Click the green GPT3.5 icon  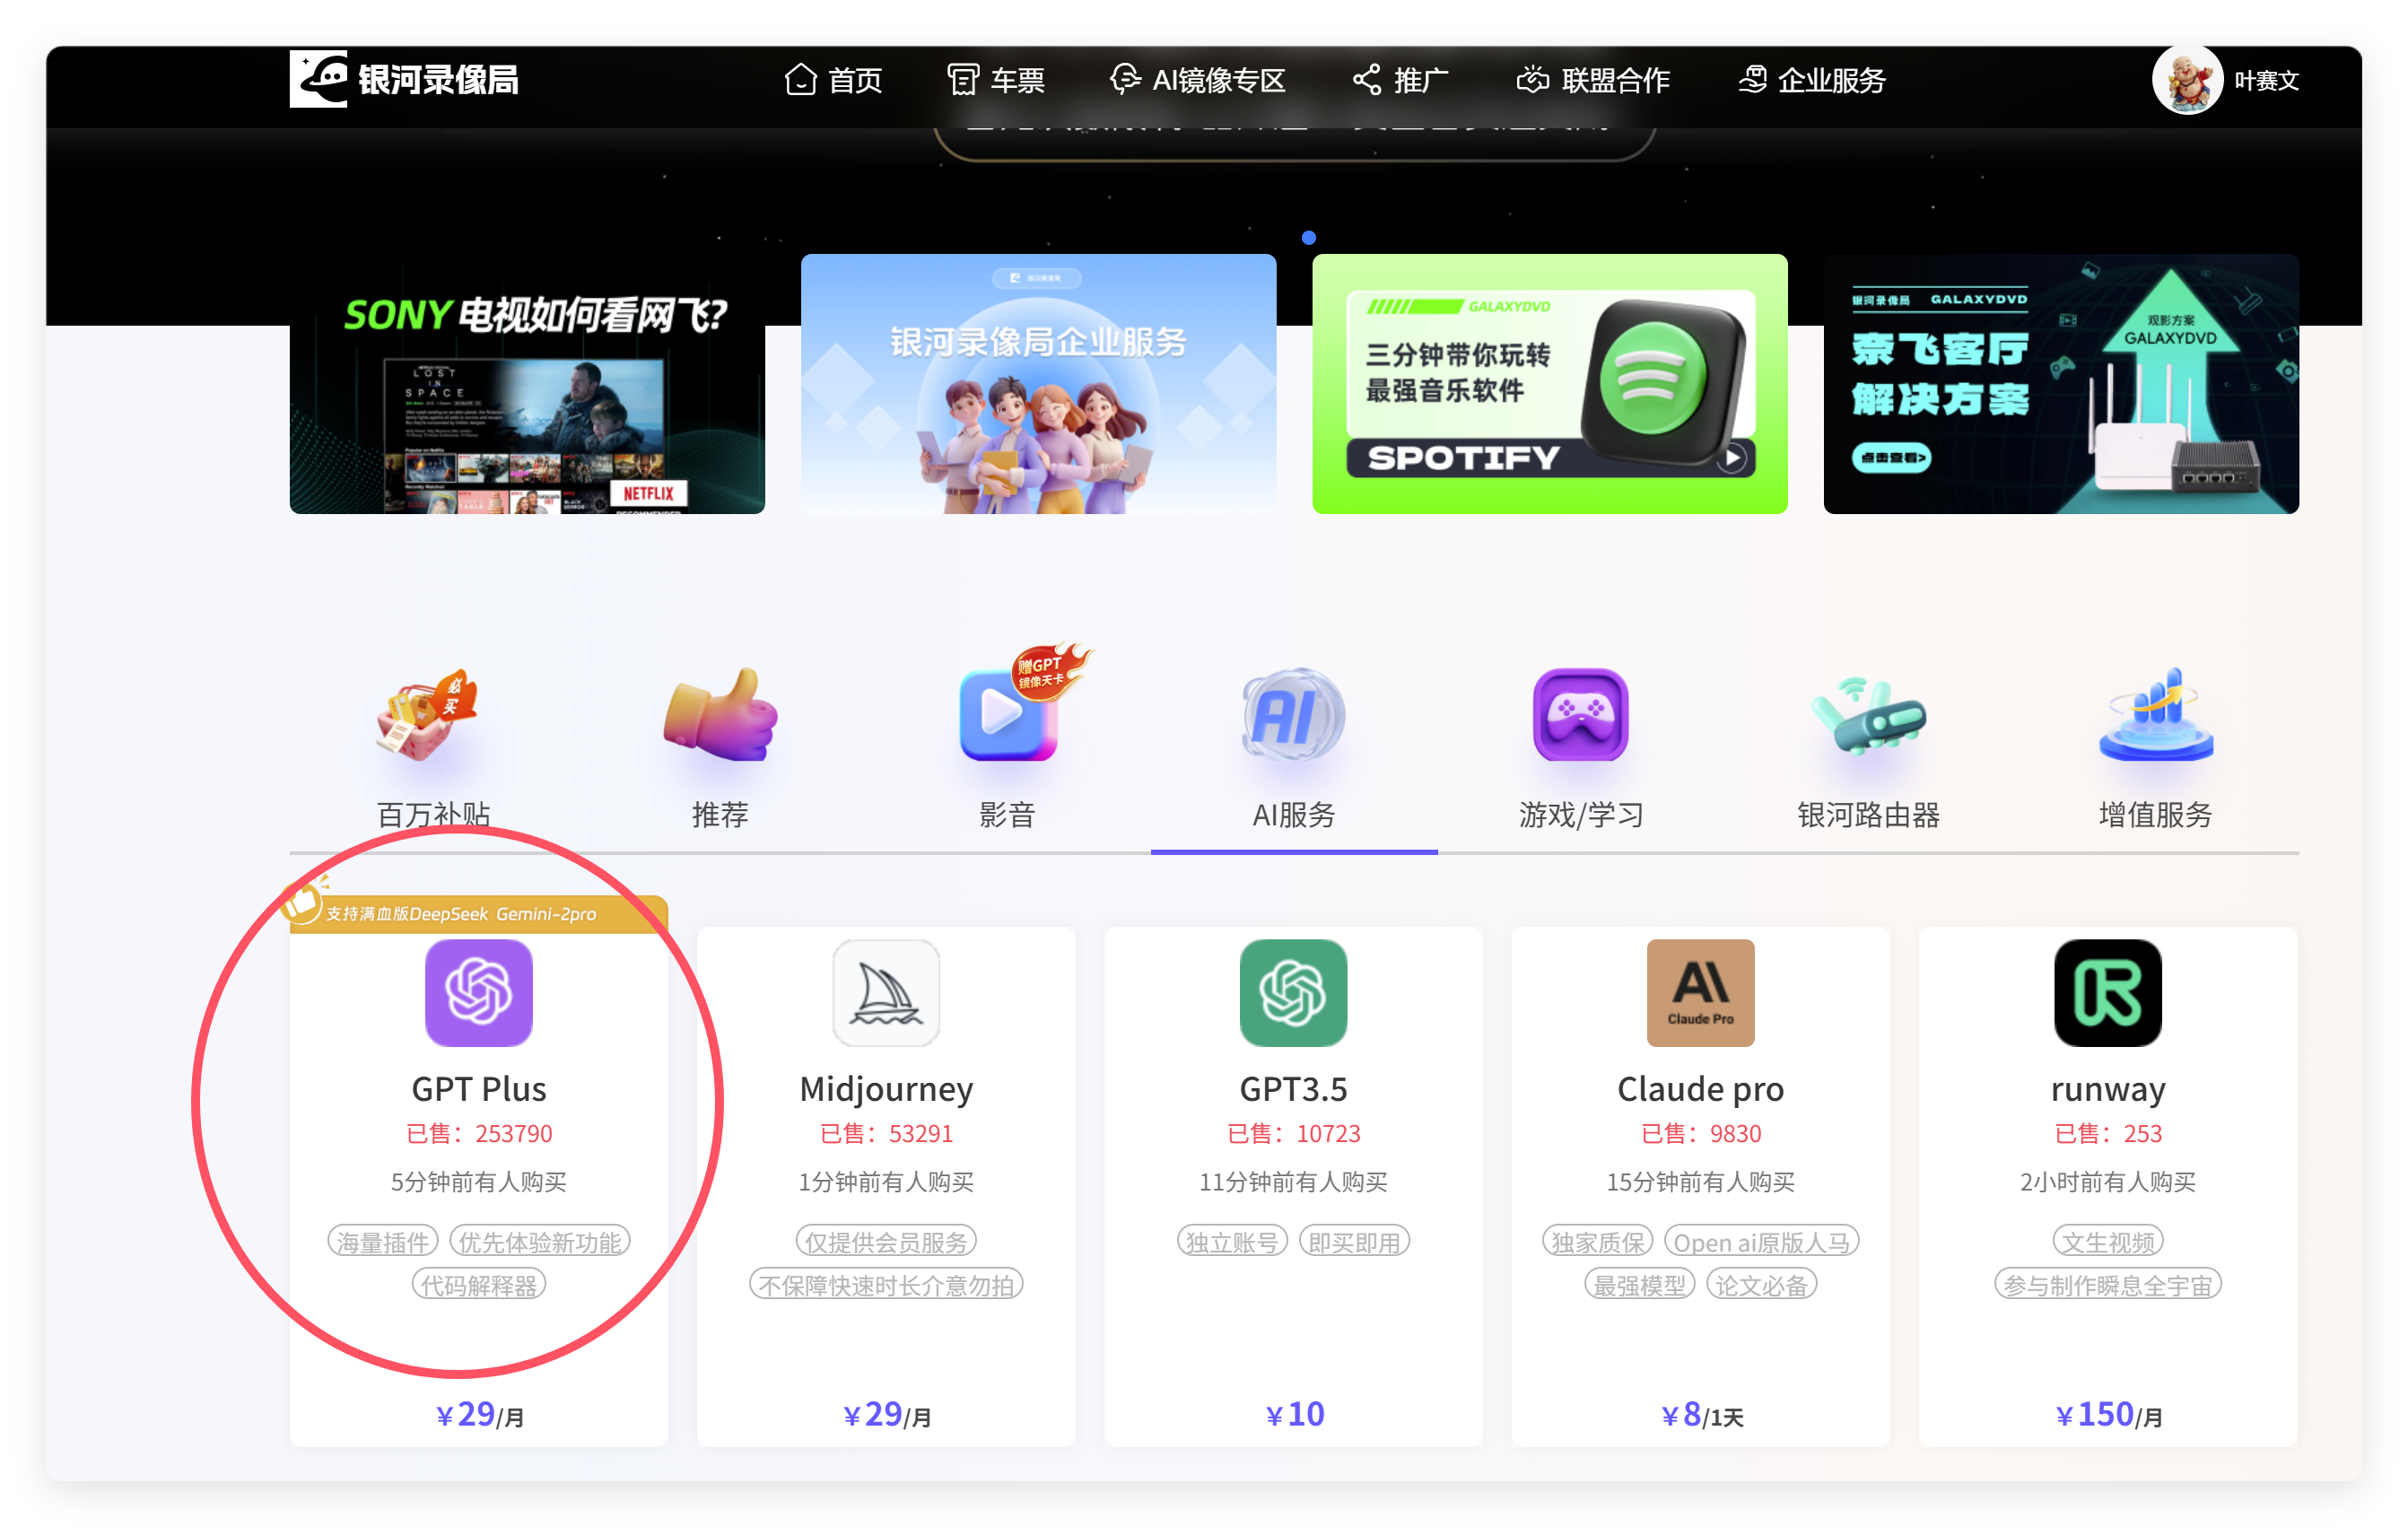tap(1293, 993)
